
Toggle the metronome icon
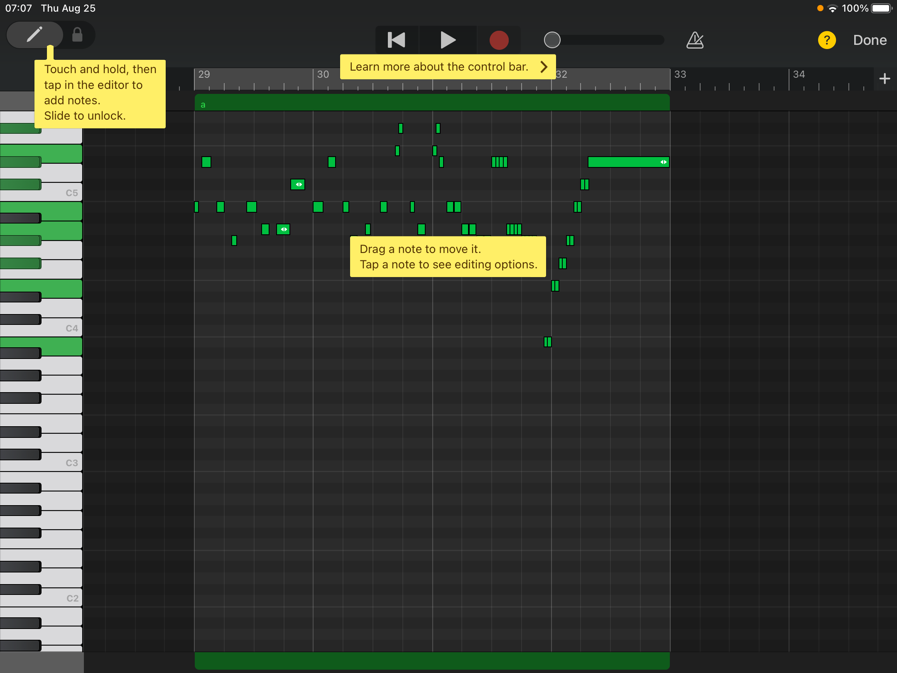click(695, 40)
